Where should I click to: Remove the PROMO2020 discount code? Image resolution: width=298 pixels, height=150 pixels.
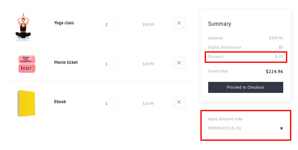point(281,128)
